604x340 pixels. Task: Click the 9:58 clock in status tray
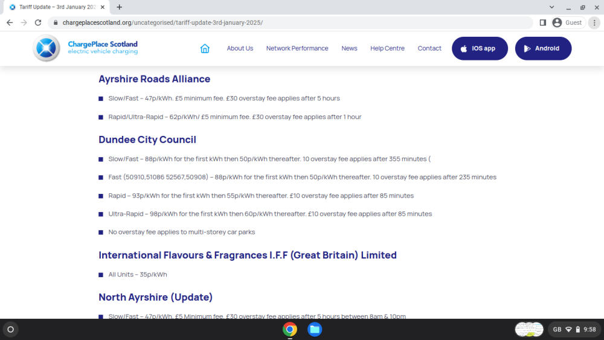[x=590, y=329]
